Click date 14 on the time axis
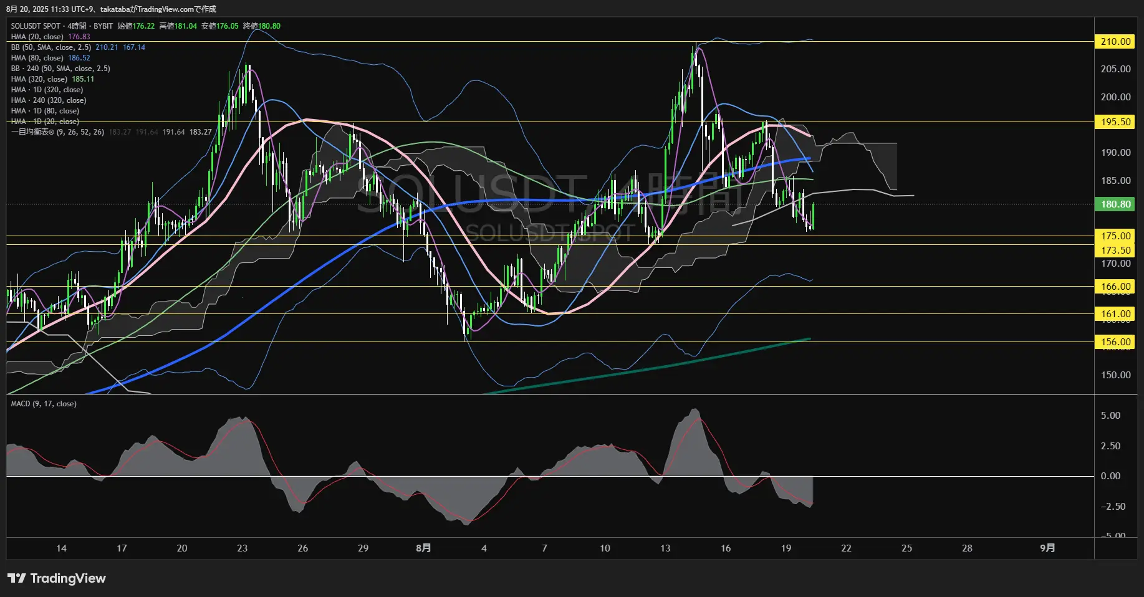The height and width of the screenshot is (597, 1144). pos(61,548)
